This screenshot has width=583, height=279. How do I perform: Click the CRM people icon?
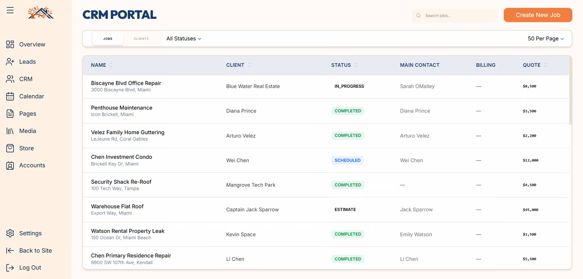click(x=10, y=79)
